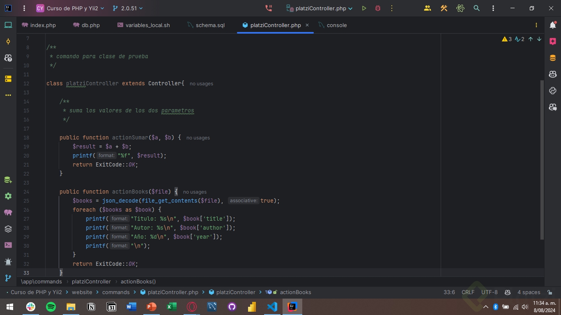Open the Database tool window
Viewport: 561px width, 315px height.
(553, 58)
